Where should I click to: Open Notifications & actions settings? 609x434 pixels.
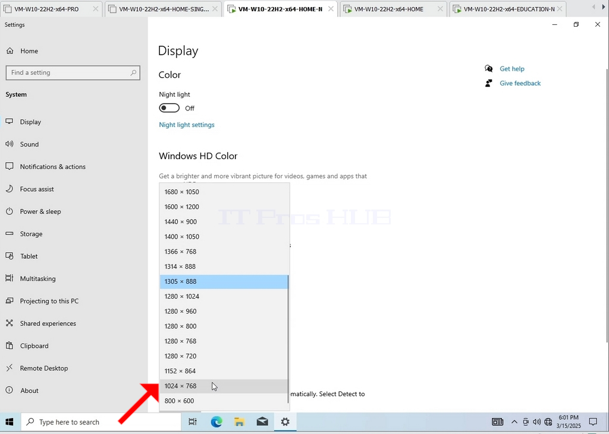pyautogui.click(x=74, y=167)
